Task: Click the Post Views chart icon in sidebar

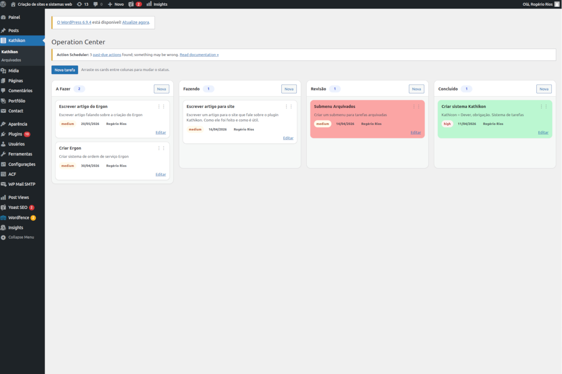Action: tap(3, 198)
